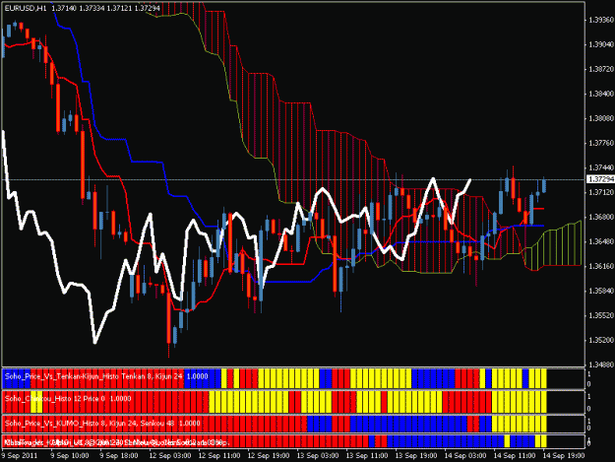Click the 1.35200 price axis label
Image resolution: width=615 pixels, height=462 pixels.
click(601, 340)
